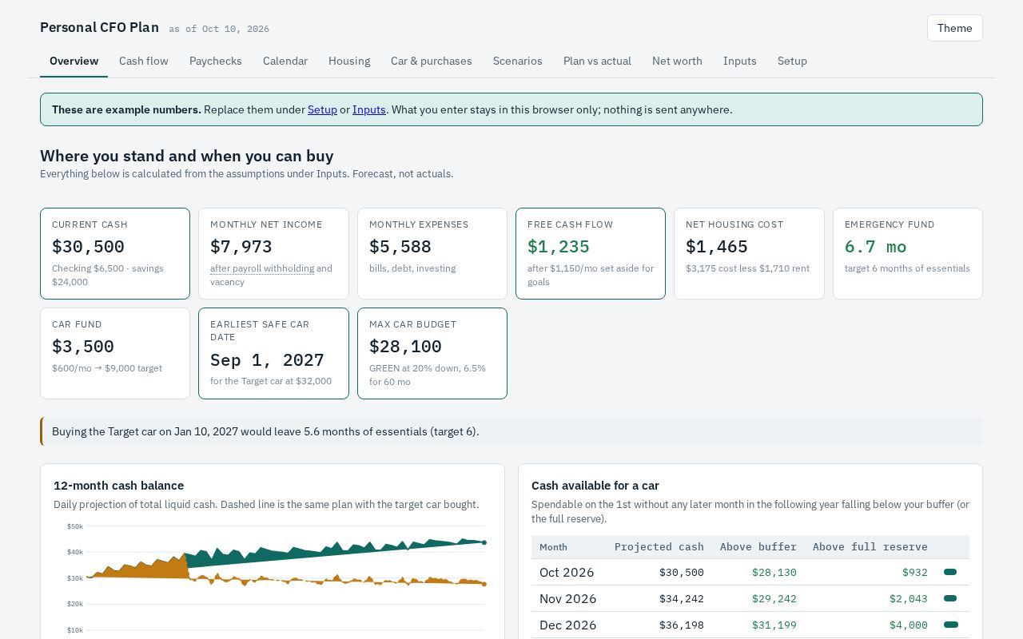Viewport: 1023px width, 639px height.
Task: Click the Projected cash column header
Action: pos(659,547)
